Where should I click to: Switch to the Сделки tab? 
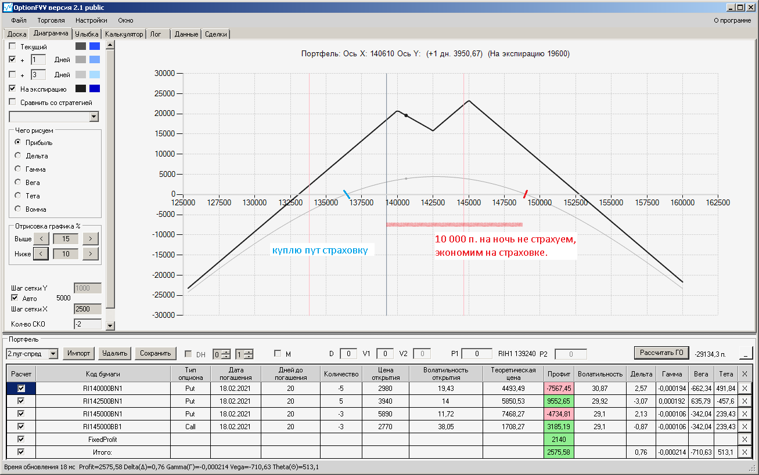pos(216,34)
